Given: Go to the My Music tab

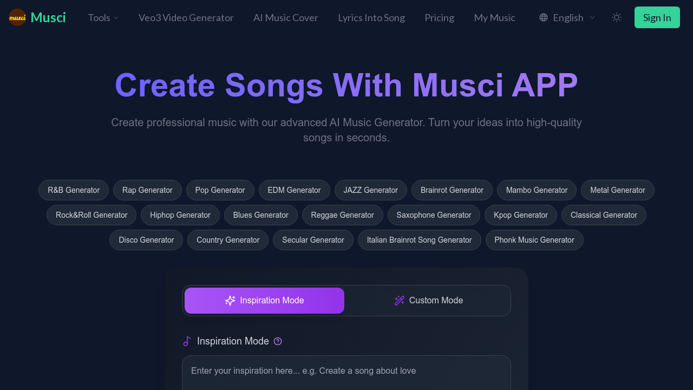Looking at the screenshot, I should [494, 17].
